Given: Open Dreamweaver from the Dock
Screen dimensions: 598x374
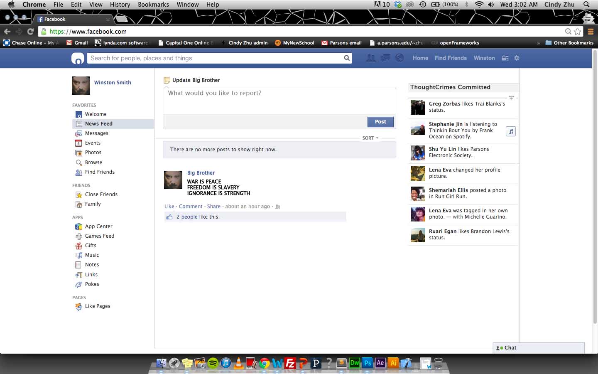Looking at the screenshot, I should tap(354, 363).
